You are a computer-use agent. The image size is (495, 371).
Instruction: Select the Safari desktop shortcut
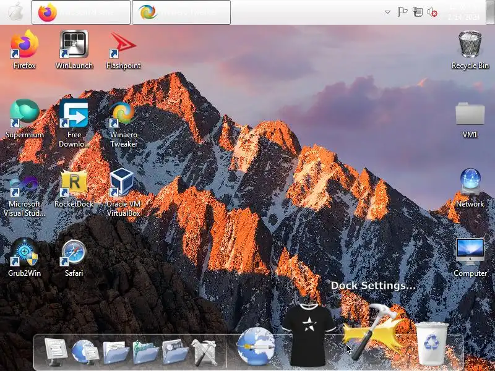click(74, 257)
